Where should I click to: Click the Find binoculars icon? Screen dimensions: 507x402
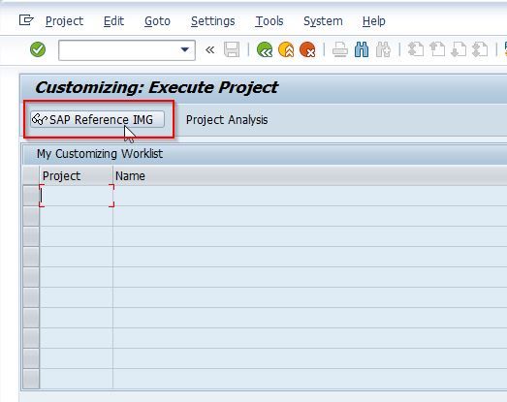[362, 50]
